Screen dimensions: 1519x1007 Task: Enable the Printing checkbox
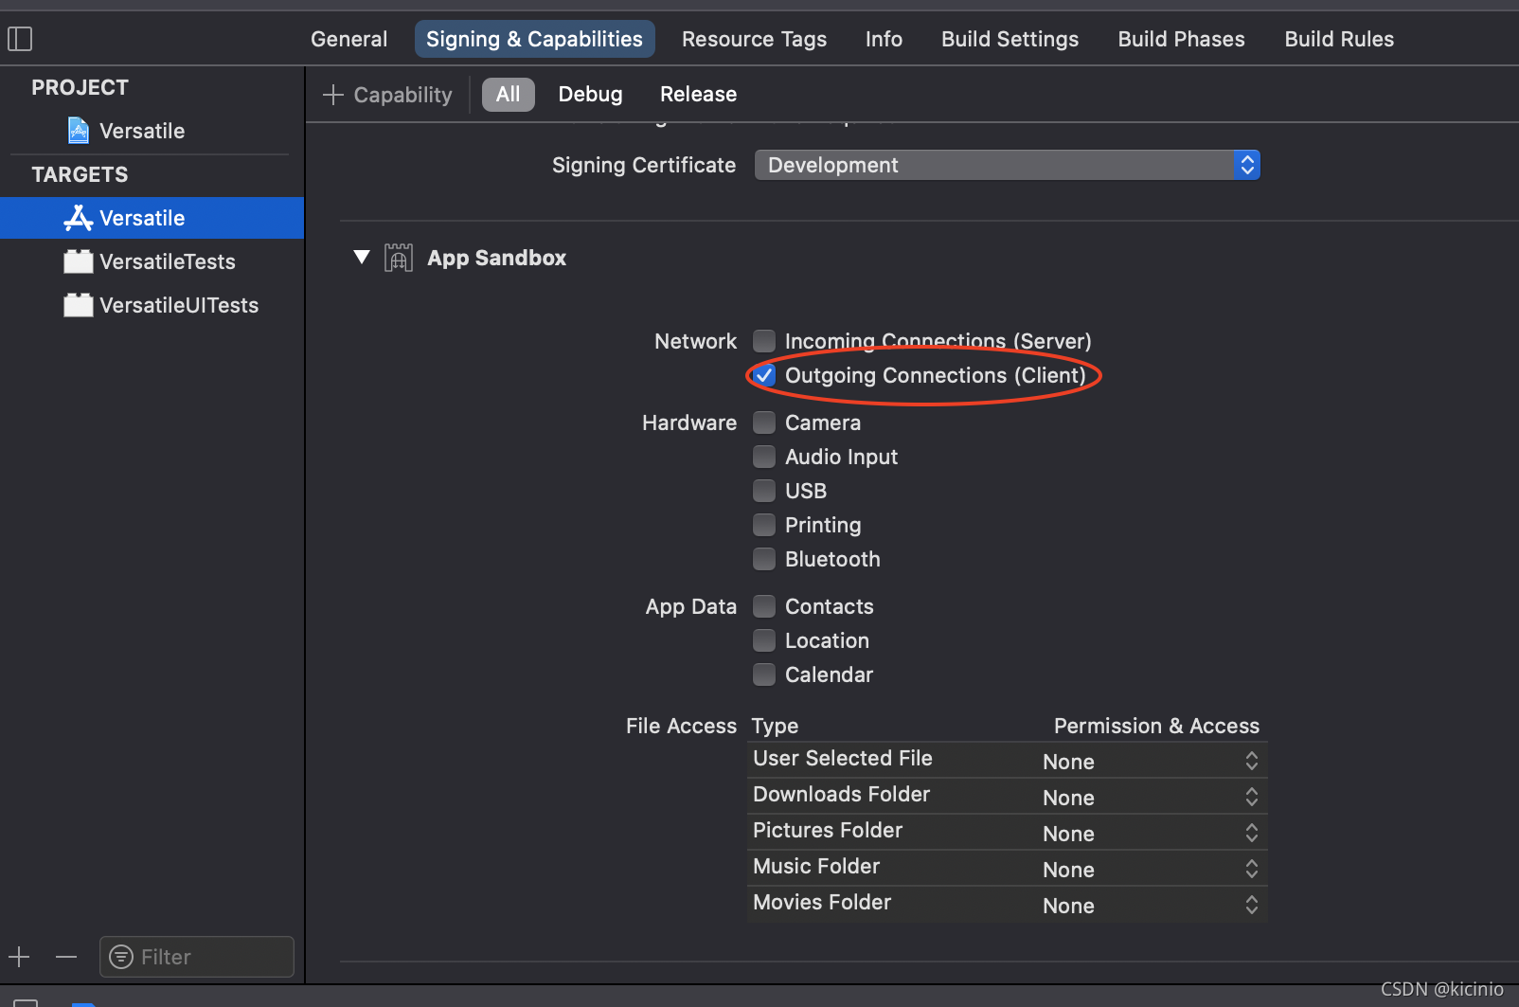pos(764,525)
